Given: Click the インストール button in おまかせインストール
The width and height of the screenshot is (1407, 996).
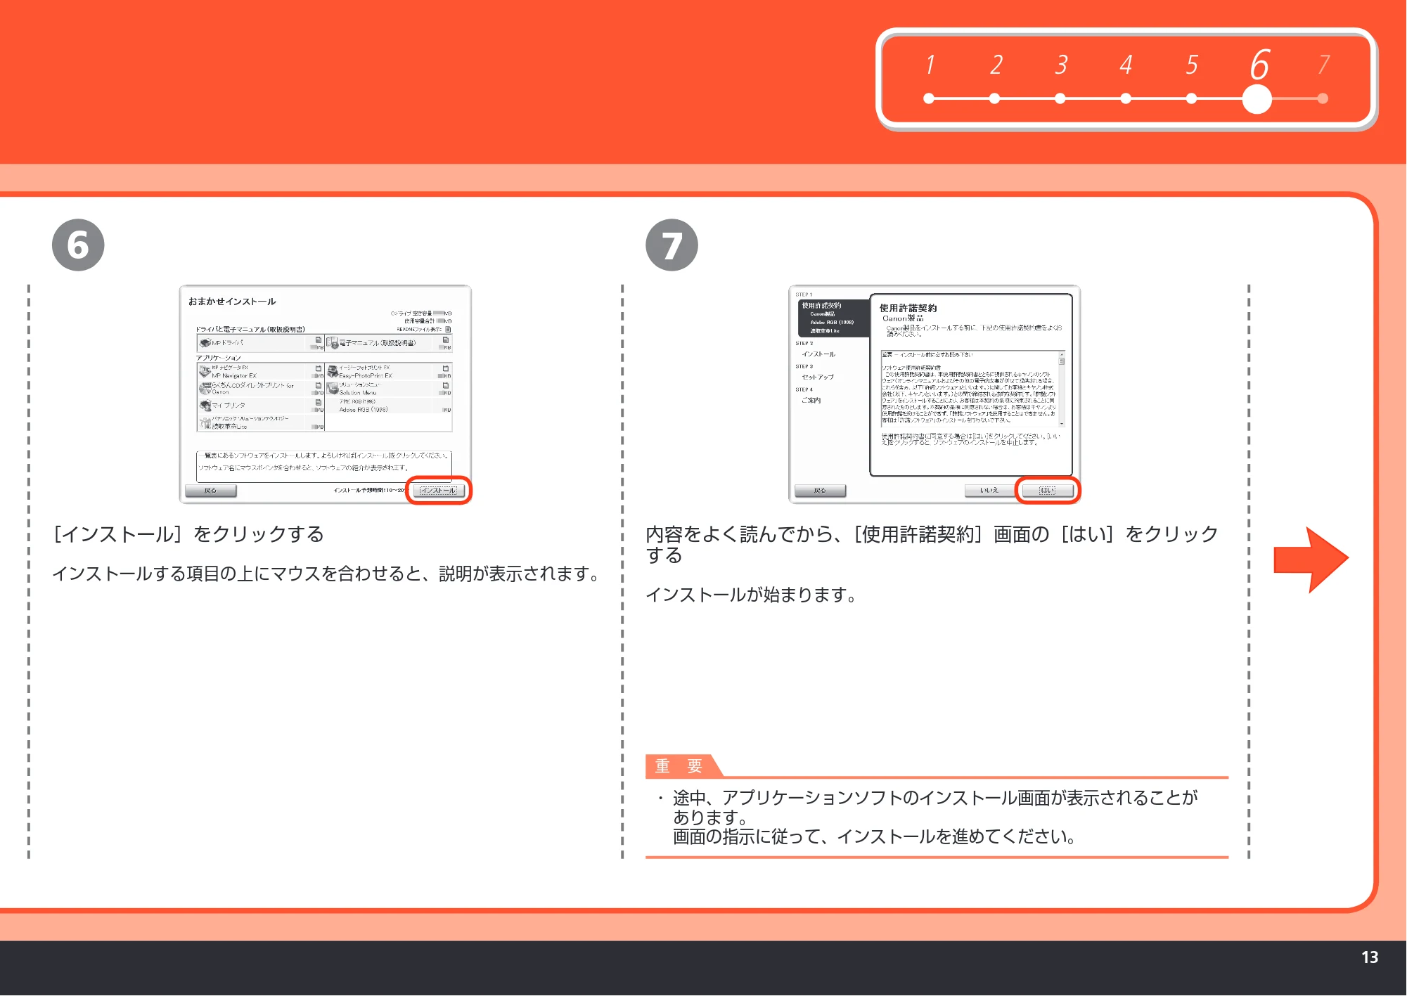Looking at the screenshot, I should tap(438, 491).
